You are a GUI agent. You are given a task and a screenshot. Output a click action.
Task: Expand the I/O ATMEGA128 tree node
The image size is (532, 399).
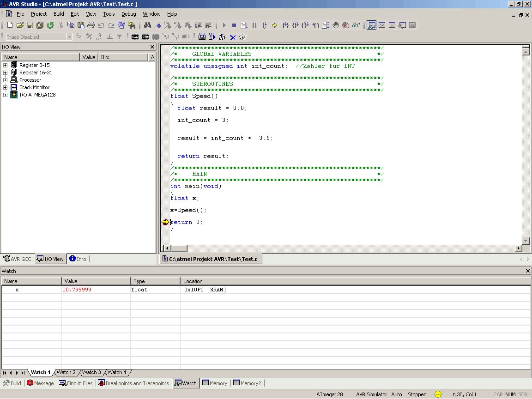tap(6, 95)
